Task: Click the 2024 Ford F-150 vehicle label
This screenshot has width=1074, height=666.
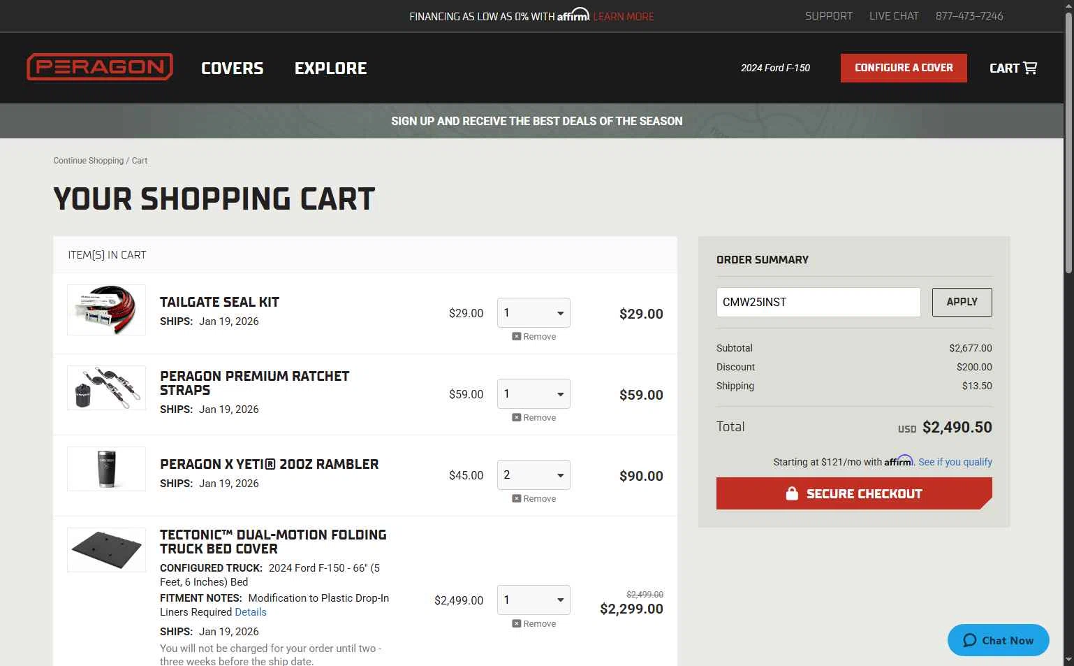Action: click(775, 68)
